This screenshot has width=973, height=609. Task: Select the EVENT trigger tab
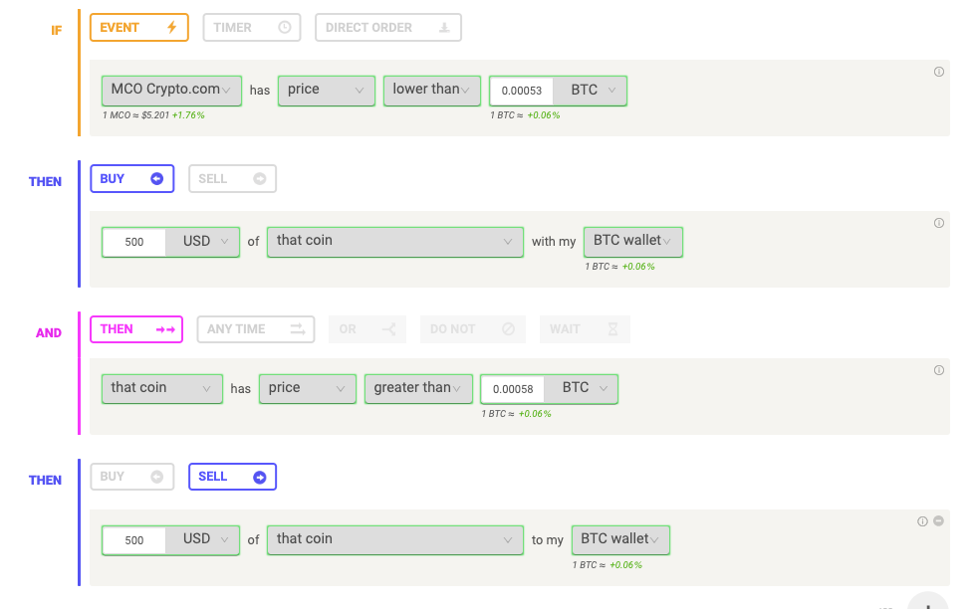pyautogui.click(x=139, y=28)
